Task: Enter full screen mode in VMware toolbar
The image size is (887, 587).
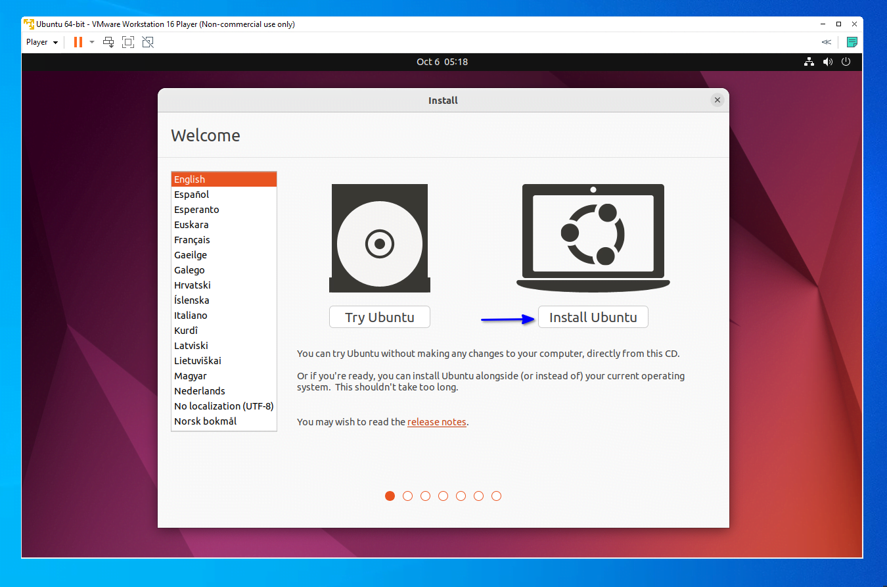Action: pos(128,41)
